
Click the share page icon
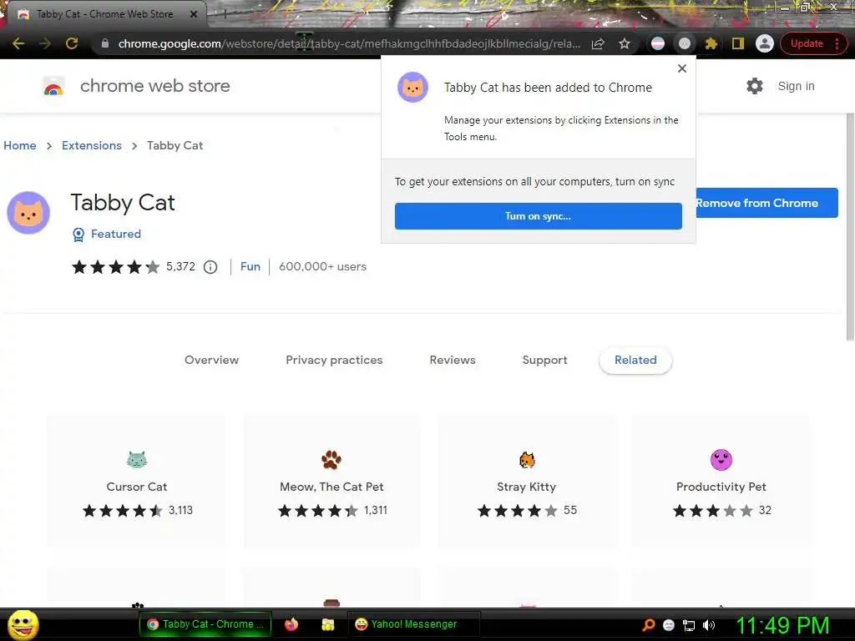coord(598,43)
